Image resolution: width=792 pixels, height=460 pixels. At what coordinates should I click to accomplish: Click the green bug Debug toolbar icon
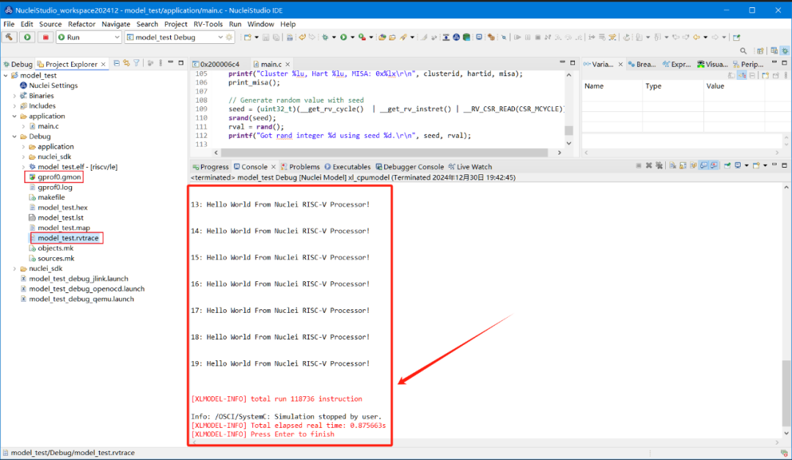click(x=326, y=37)
